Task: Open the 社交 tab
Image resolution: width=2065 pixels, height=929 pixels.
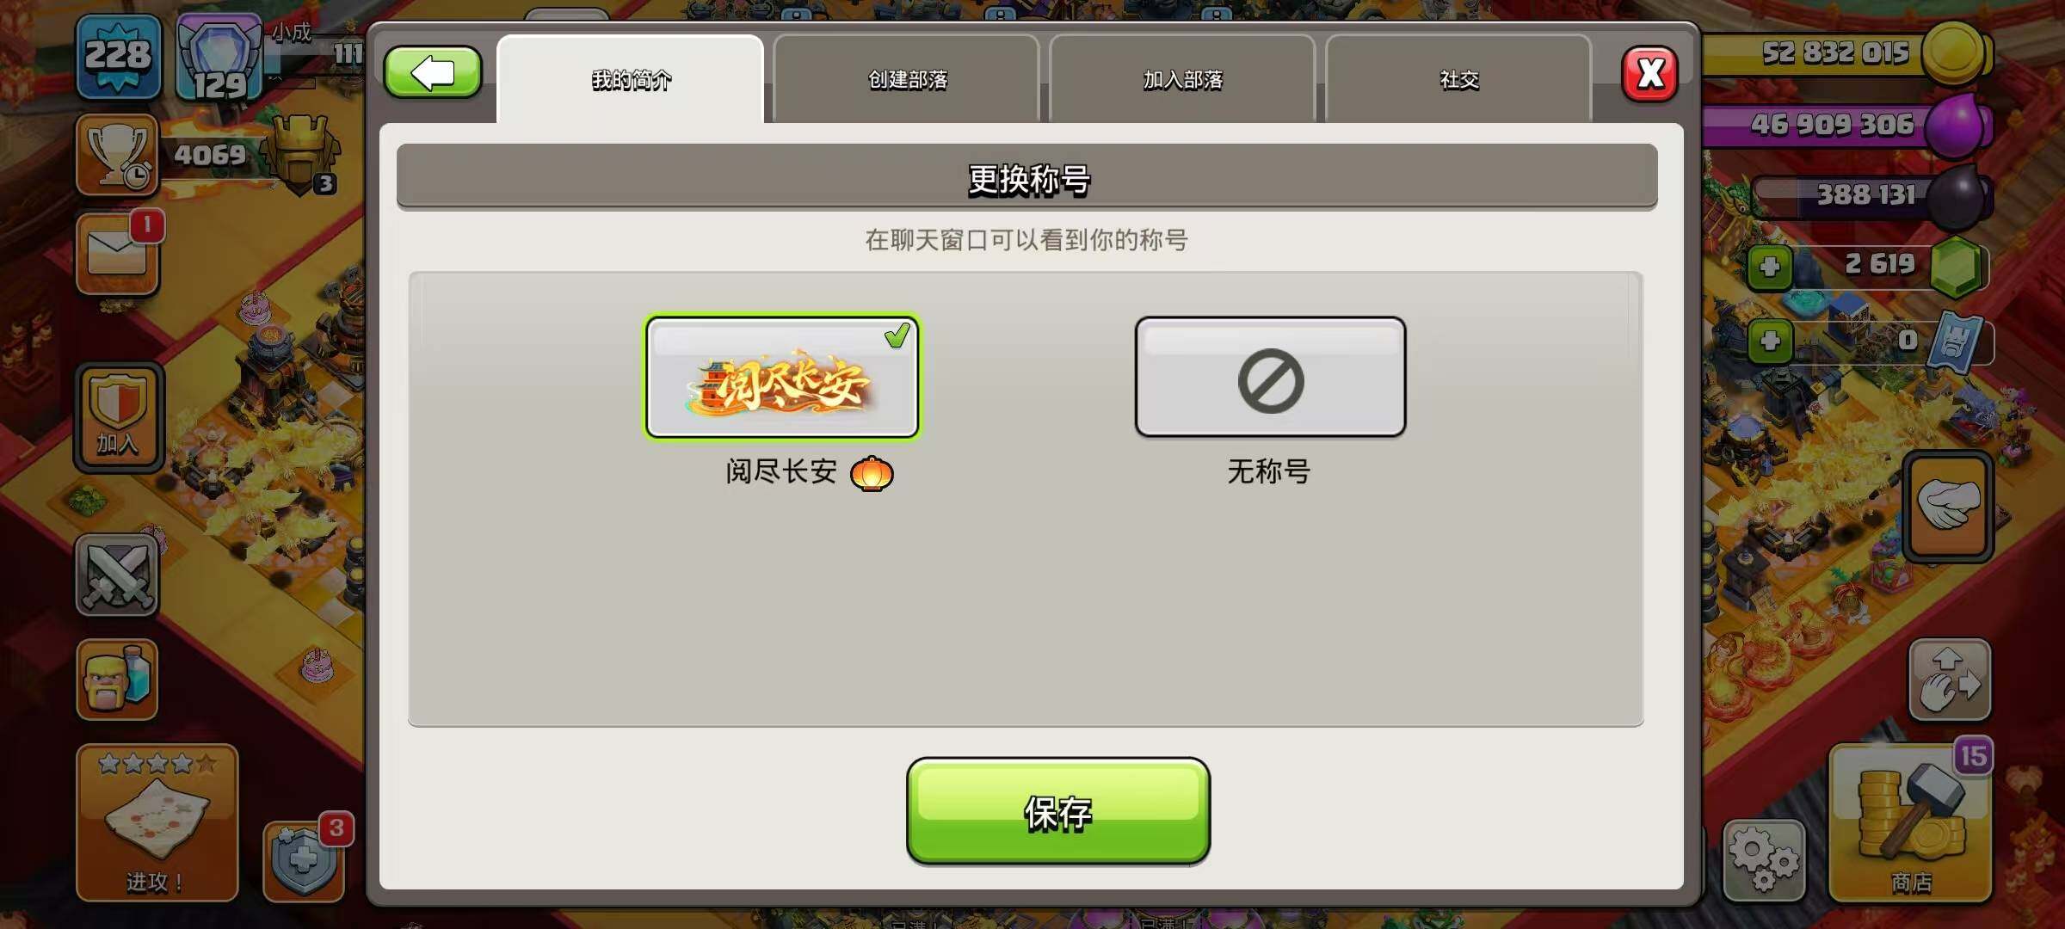Action: coord(1458,79)
